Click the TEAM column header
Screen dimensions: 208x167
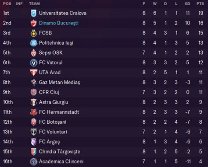34,3
